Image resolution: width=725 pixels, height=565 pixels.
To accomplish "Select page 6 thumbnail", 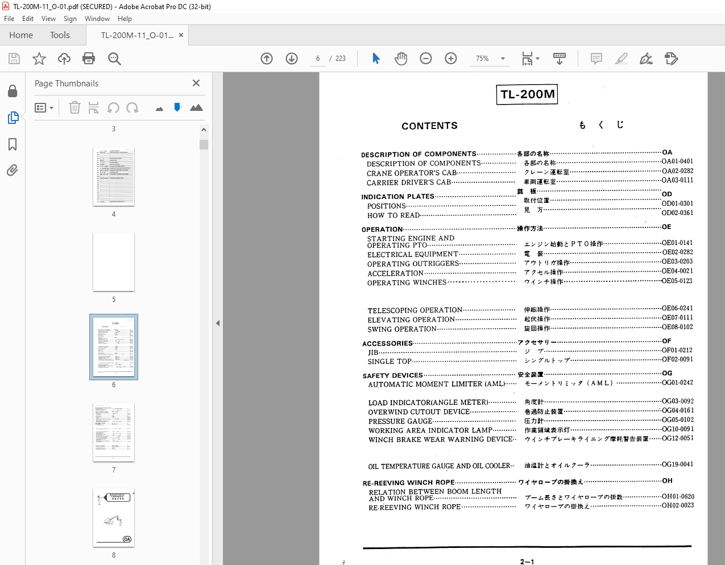I will click(x=114, y=347).
